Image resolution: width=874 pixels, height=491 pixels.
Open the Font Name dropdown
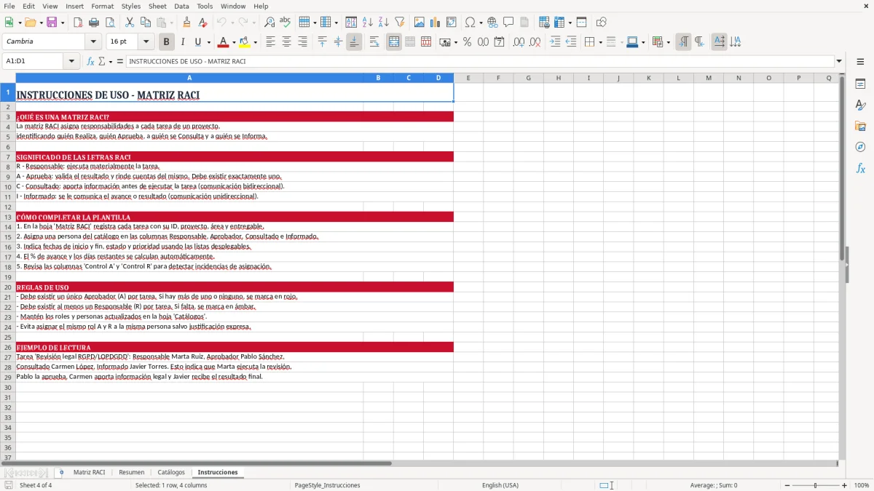(93, 42)
